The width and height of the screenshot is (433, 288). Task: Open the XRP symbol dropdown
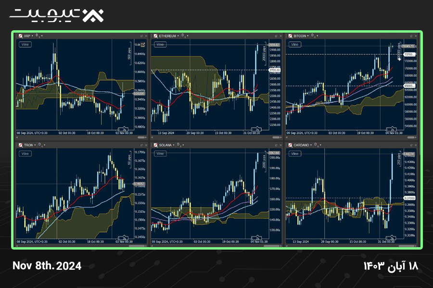point(32,36)
